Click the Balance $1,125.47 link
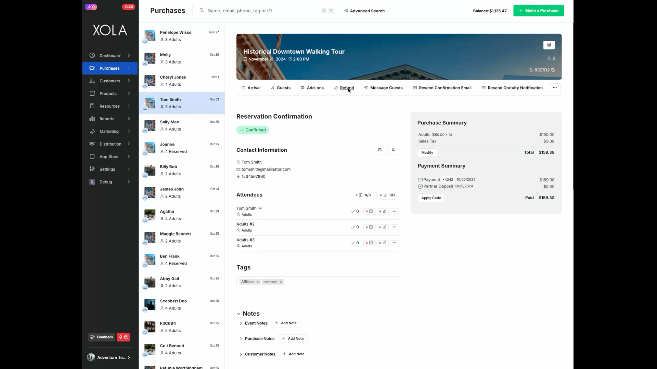Viewport: 657px width, 369px height. [490, 11]
